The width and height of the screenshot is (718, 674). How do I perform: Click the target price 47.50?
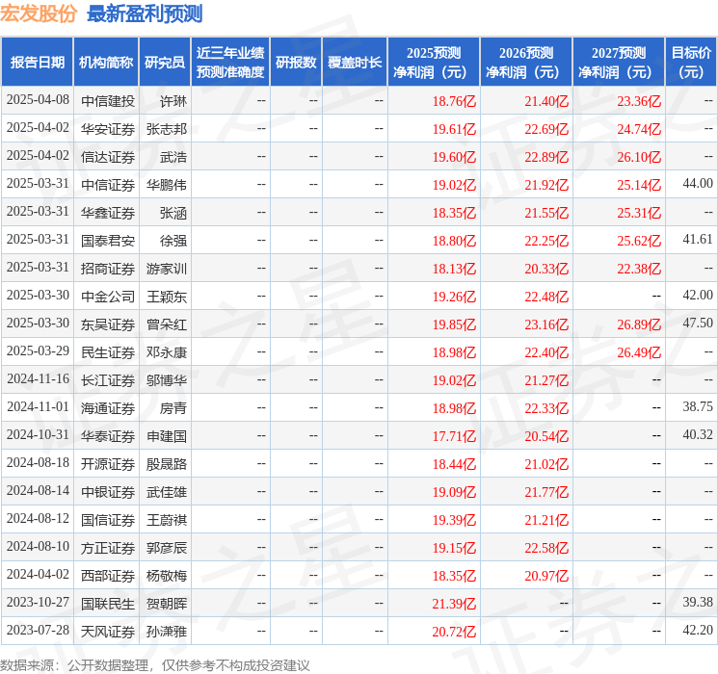pyautogui.click(x=698, y=324)
